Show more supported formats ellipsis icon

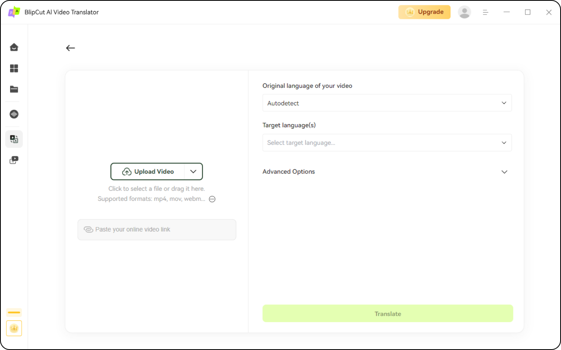pos(212,199)
